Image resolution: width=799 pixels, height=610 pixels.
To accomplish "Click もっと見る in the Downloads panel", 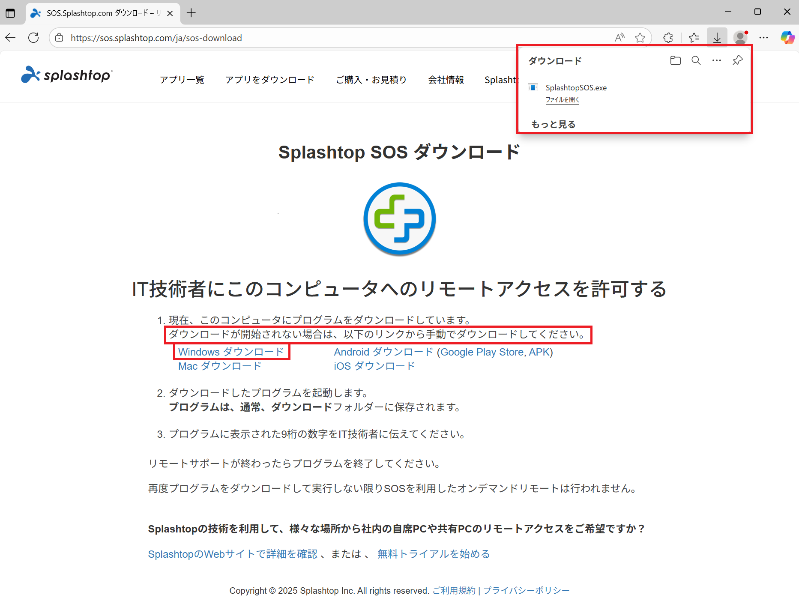I will tap(554, 124).
